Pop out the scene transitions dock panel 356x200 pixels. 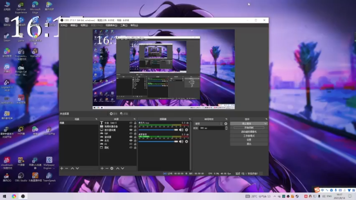pos(227,119)
